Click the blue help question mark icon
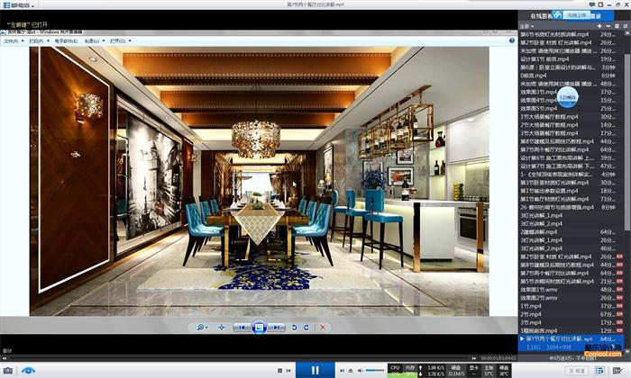The width and height of the screenshot is (631, 378). click(x=511, y=40)
